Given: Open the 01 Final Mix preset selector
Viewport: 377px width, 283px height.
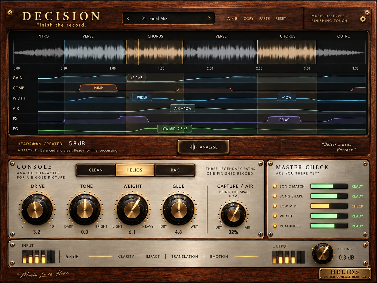Looking at the screenshot, I should (x=169, y=19).
